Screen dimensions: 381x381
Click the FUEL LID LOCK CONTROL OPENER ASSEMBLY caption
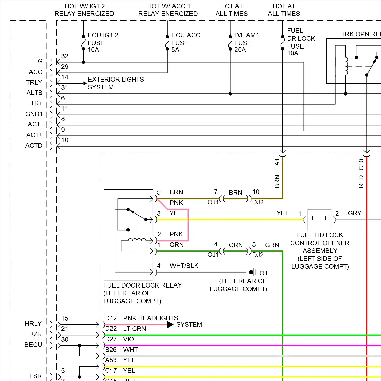(320, 251)
